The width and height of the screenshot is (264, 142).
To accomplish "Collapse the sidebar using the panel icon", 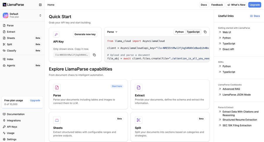I will [x=40, y=5].
